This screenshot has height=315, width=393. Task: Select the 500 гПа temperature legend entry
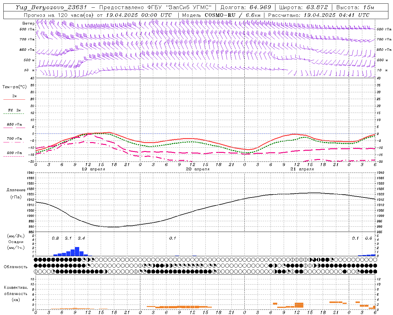point(14,153)
